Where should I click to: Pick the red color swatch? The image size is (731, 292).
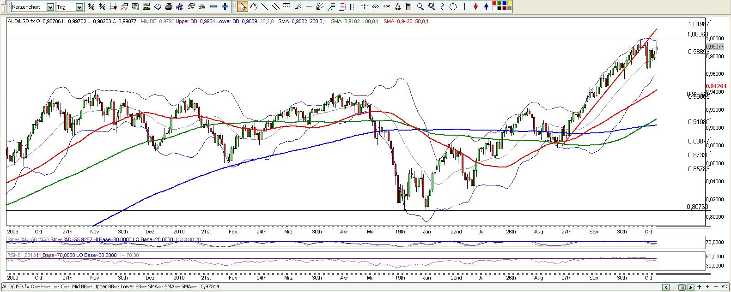[x=494, y=3]
